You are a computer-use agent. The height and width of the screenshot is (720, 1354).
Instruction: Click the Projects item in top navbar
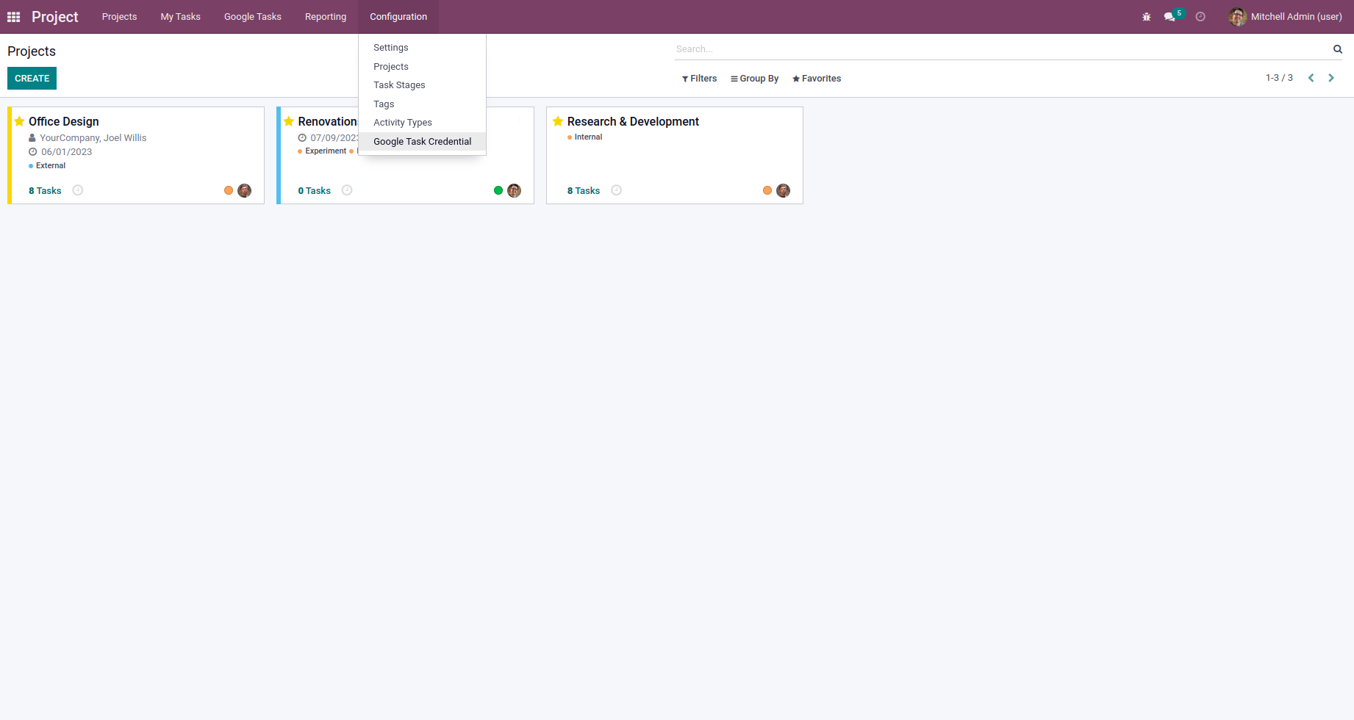click(120, 17)
